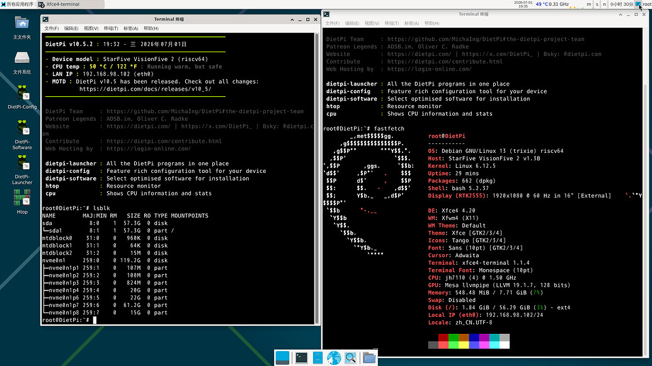The width and height of the screenshot is (652, 366).
Task: Click the 'Locale: zh_CN.UTF-8' fastfetch line
Action: [x=460, y=323]
